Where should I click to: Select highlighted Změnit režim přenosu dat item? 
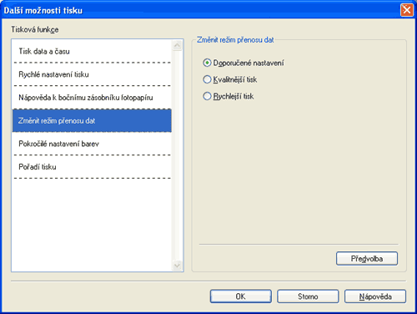[92, 120]
